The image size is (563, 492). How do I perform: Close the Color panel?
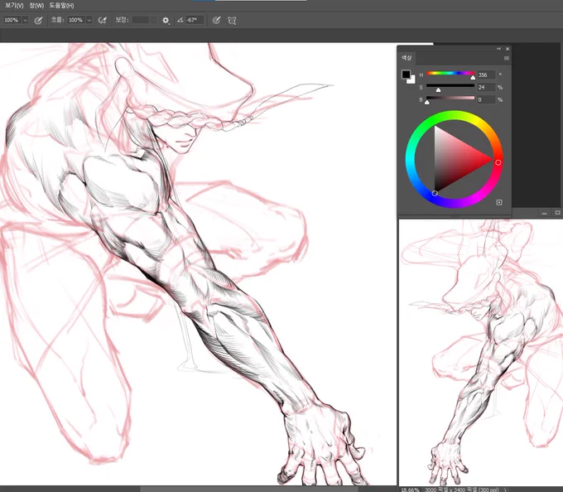pos(508,49)
